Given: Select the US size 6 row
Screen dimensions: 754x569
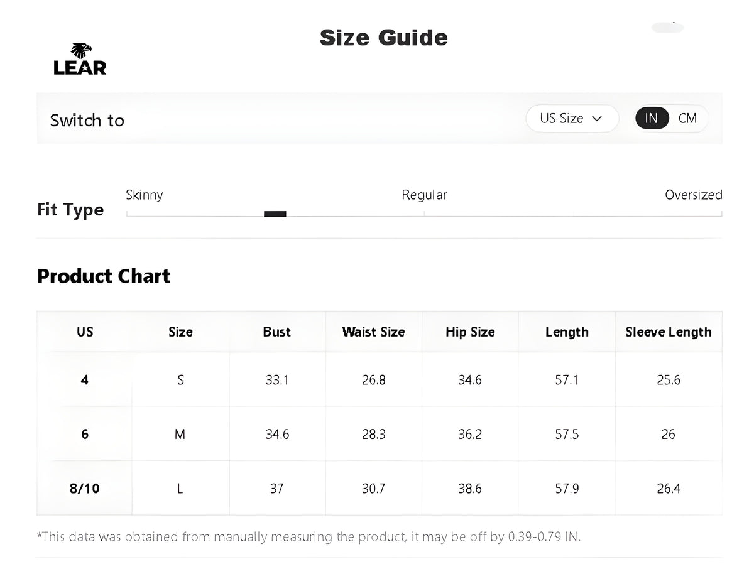Looking at the screenshot, I should coord(380,434).
